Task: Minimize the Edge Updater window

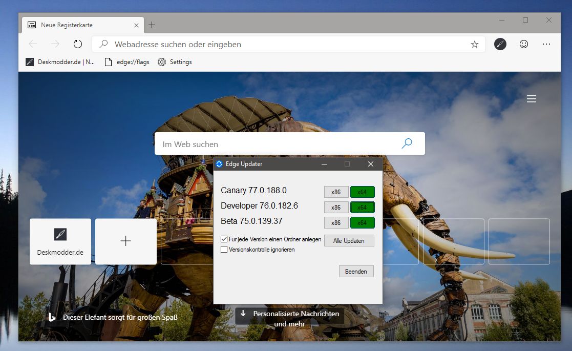Action: pyautogui.click(x=324, y=164)
